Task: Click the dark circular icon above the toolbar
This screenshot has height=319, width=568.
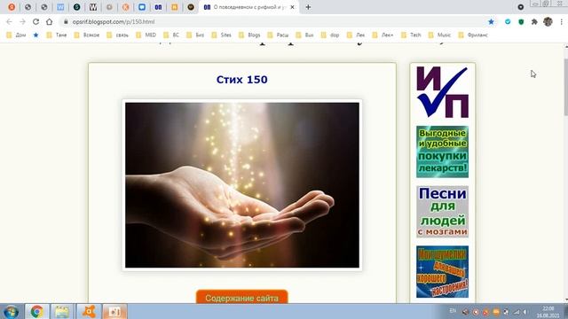Action: pyautogui.click(x=521, y=7)
